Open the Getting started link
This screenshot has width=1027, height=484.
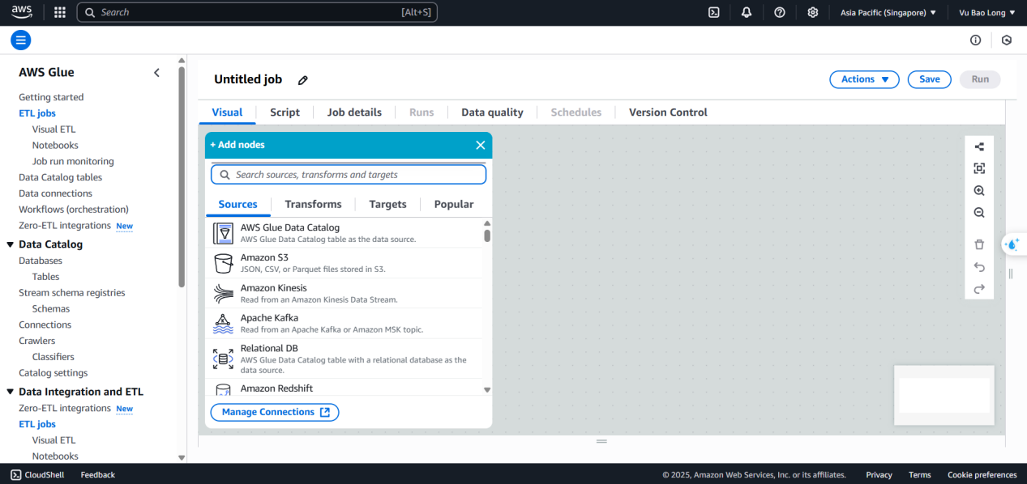[x=51, y=97]
